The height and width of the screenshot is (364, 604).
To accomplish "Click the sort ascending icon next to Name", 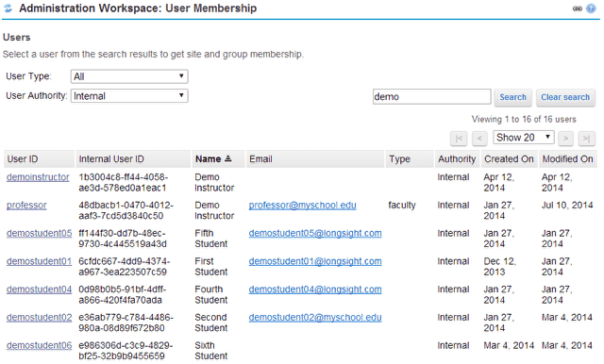I will (228, 158).
